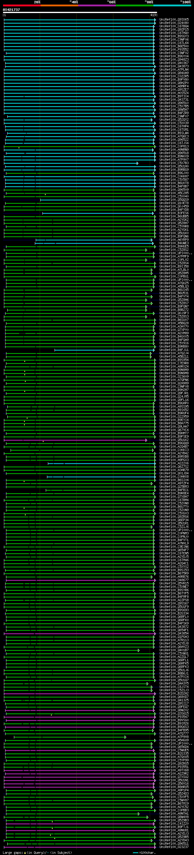Open UniRef100_A5C285 entry
Screen dimensions: 194x855
(x=174, y=193)
